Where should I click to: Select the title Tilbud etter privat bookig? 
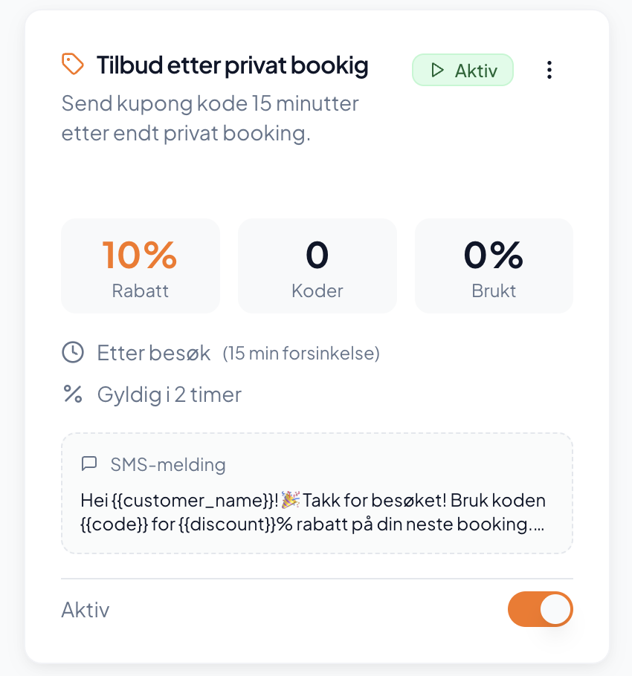(x=232, y=65)
